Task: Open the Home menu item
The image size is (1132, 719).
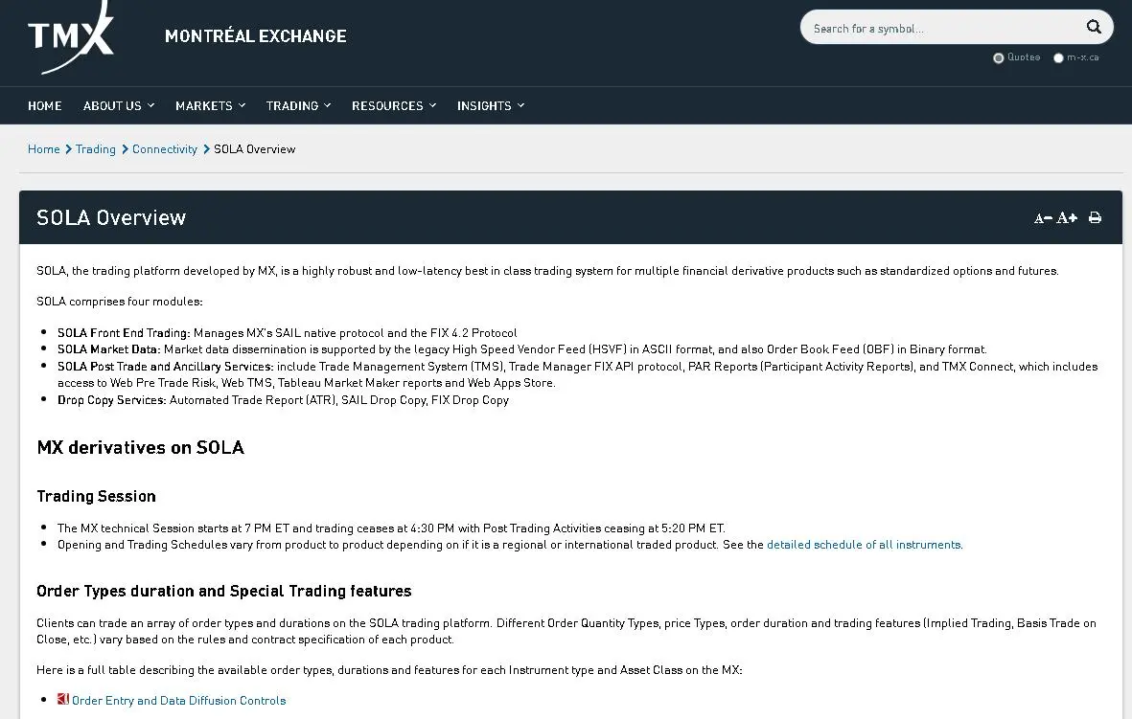Action: click(x=45, y=106)
